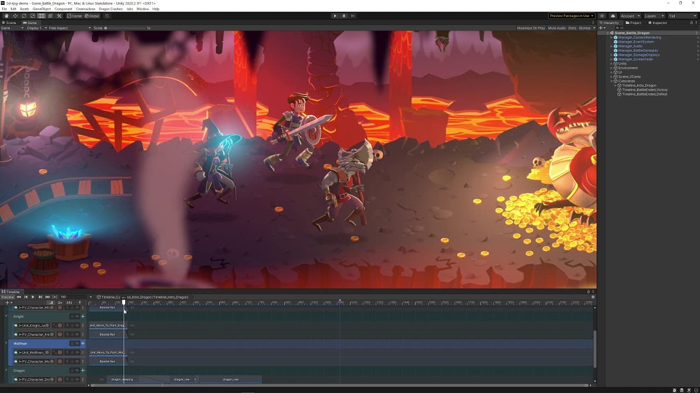
Task: Open the GameObject menu
Action: point(42,9)
